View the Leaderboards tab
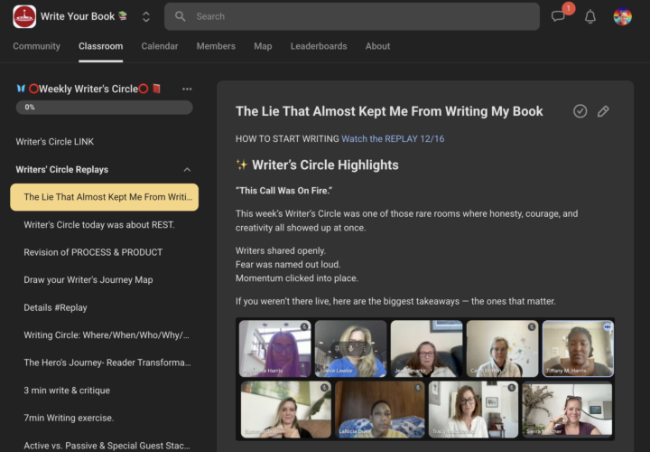Screen dimensions: 650x452 (x=319, y=46)
